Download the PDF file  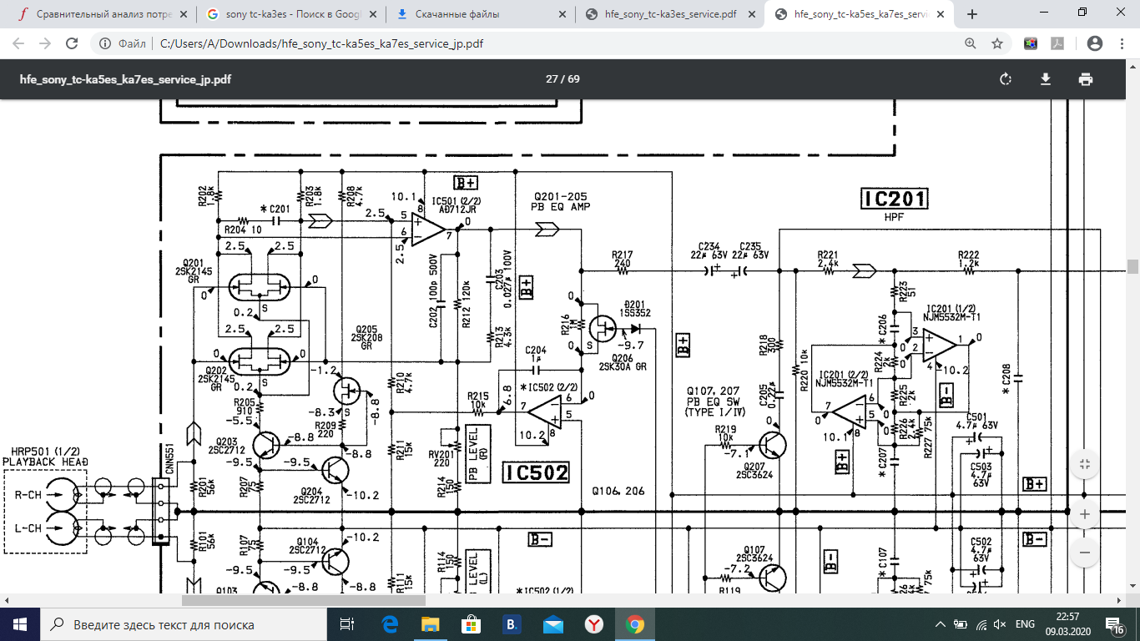(1045, 79)
